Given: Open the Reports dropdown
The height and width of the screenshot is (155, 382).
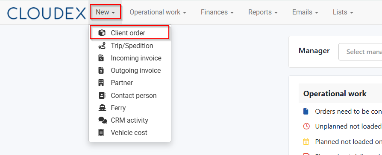Looking at the screenshot, I should point(263,12).
